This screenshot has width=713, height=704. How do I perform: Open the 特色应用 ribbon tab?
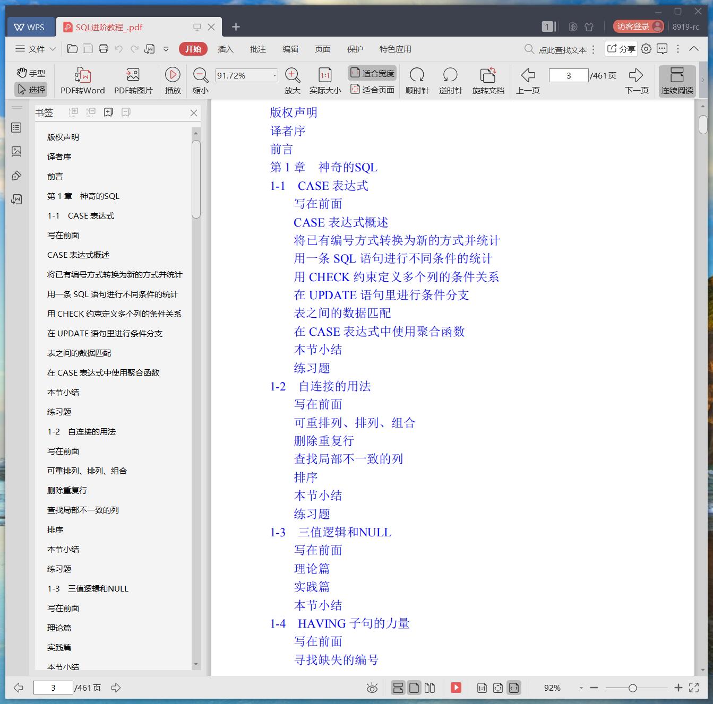pos(396,49)
